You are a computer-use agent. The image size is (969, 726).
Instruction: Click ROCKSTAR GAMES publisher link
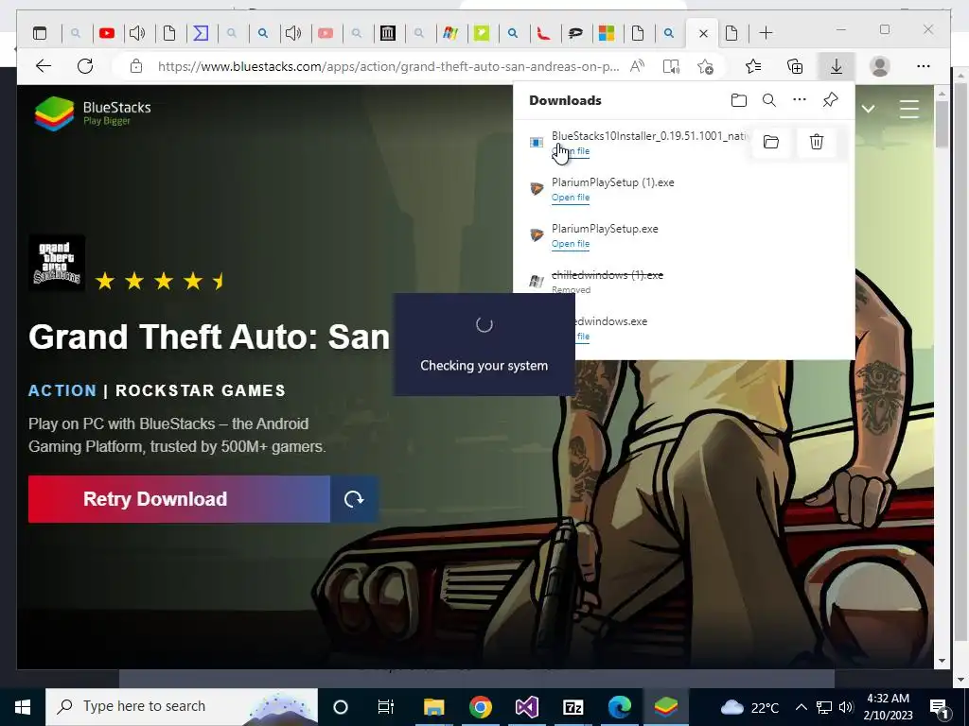[x=201, y=390]
